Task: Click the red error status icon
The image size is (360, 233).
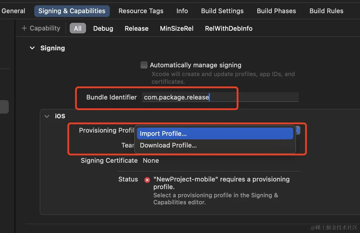Action: (147, 180)
